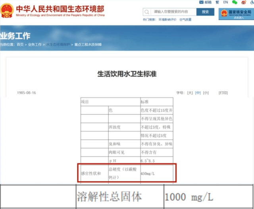Open 重点工程水质保障 breadcrumb link
This screenshot has width=254, height=209.
88,45
